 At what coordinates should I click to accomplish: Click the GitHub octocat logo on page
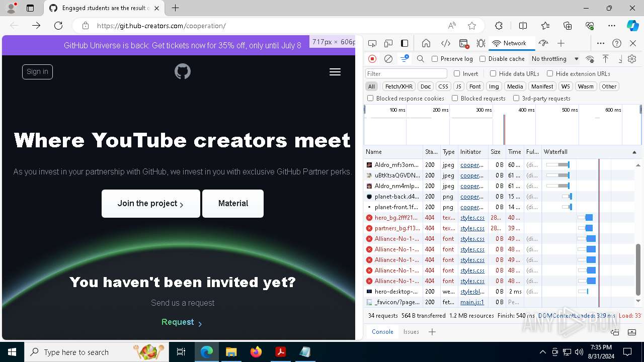[183, 71]
